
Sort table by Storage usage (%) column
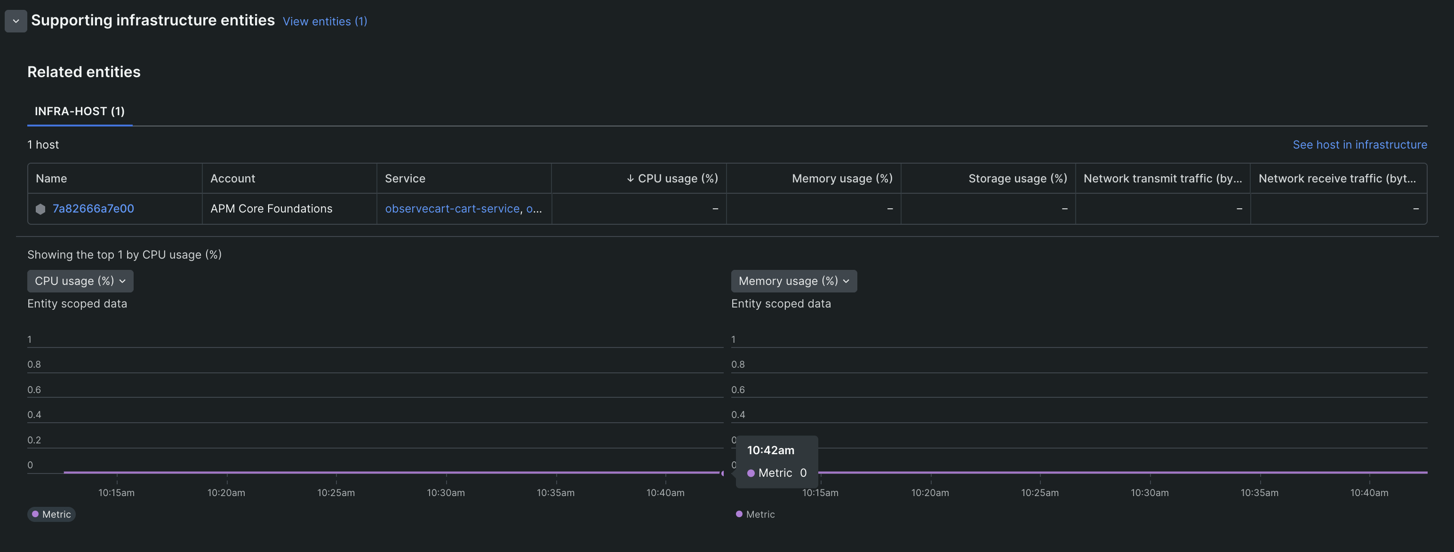pyautogui.click(x=1018, y=178)
